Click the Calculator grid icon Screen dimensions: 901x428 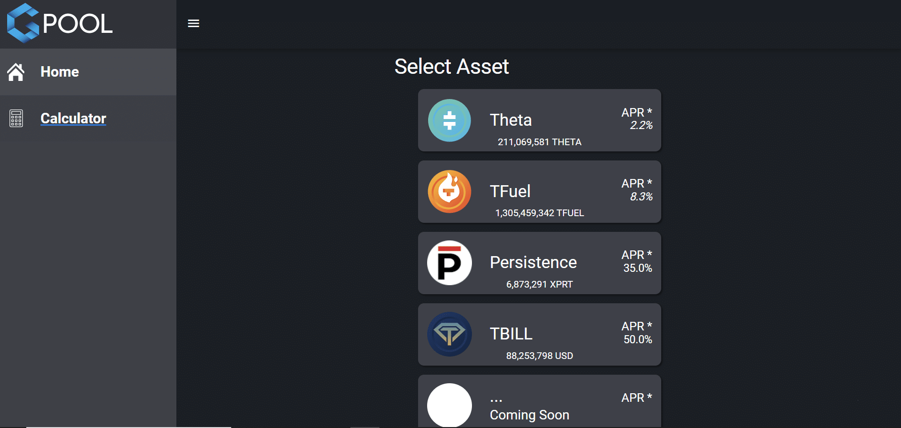[16, 119]
